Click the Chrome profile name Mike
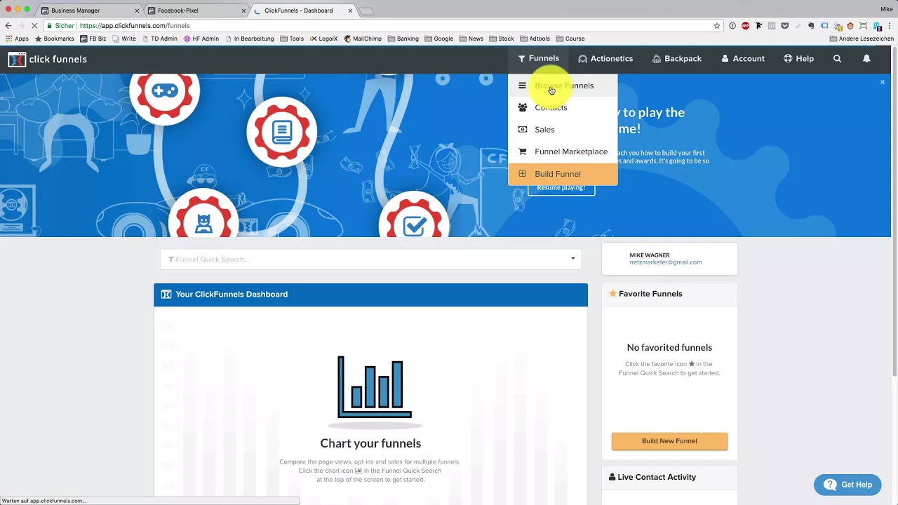This screenshot has height=505, width=898. [886, 9]
